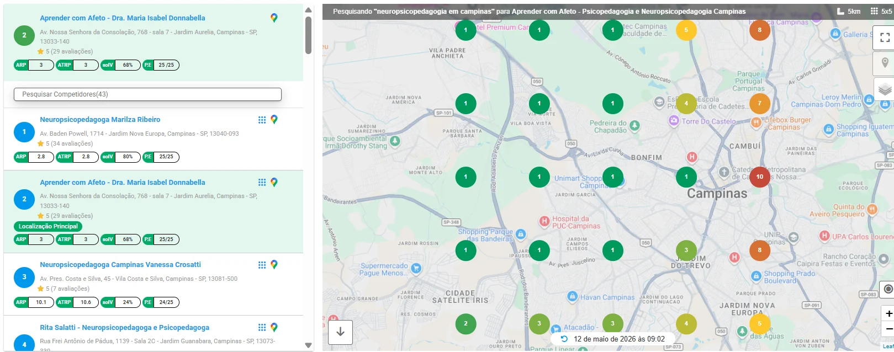The width and height of the screenshot is (894, 352).
Task: Click the blue rank 3 badge for Vanessa Crosatti
Action: point(24,277)
